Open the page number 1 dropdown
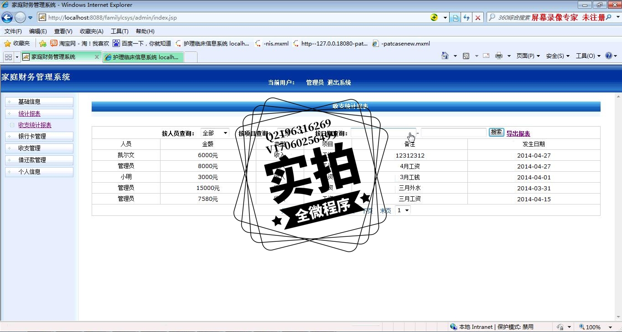Image resolution: width=622 pixels, height=332 pixels. coord(403,210)
